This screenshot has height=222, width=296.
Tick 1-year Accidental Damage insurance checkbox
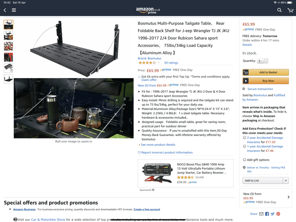pos(244,146)
